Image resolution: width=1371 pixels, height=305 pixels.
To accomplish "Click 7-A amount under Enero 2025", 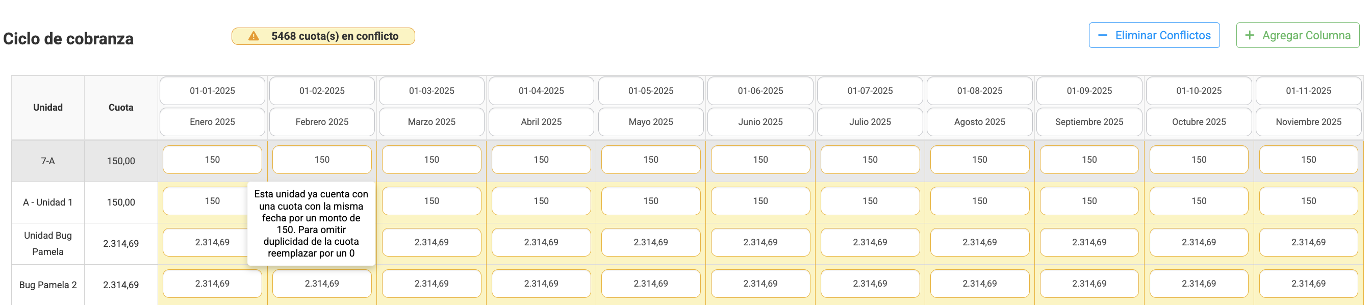I will coord(212,160).
